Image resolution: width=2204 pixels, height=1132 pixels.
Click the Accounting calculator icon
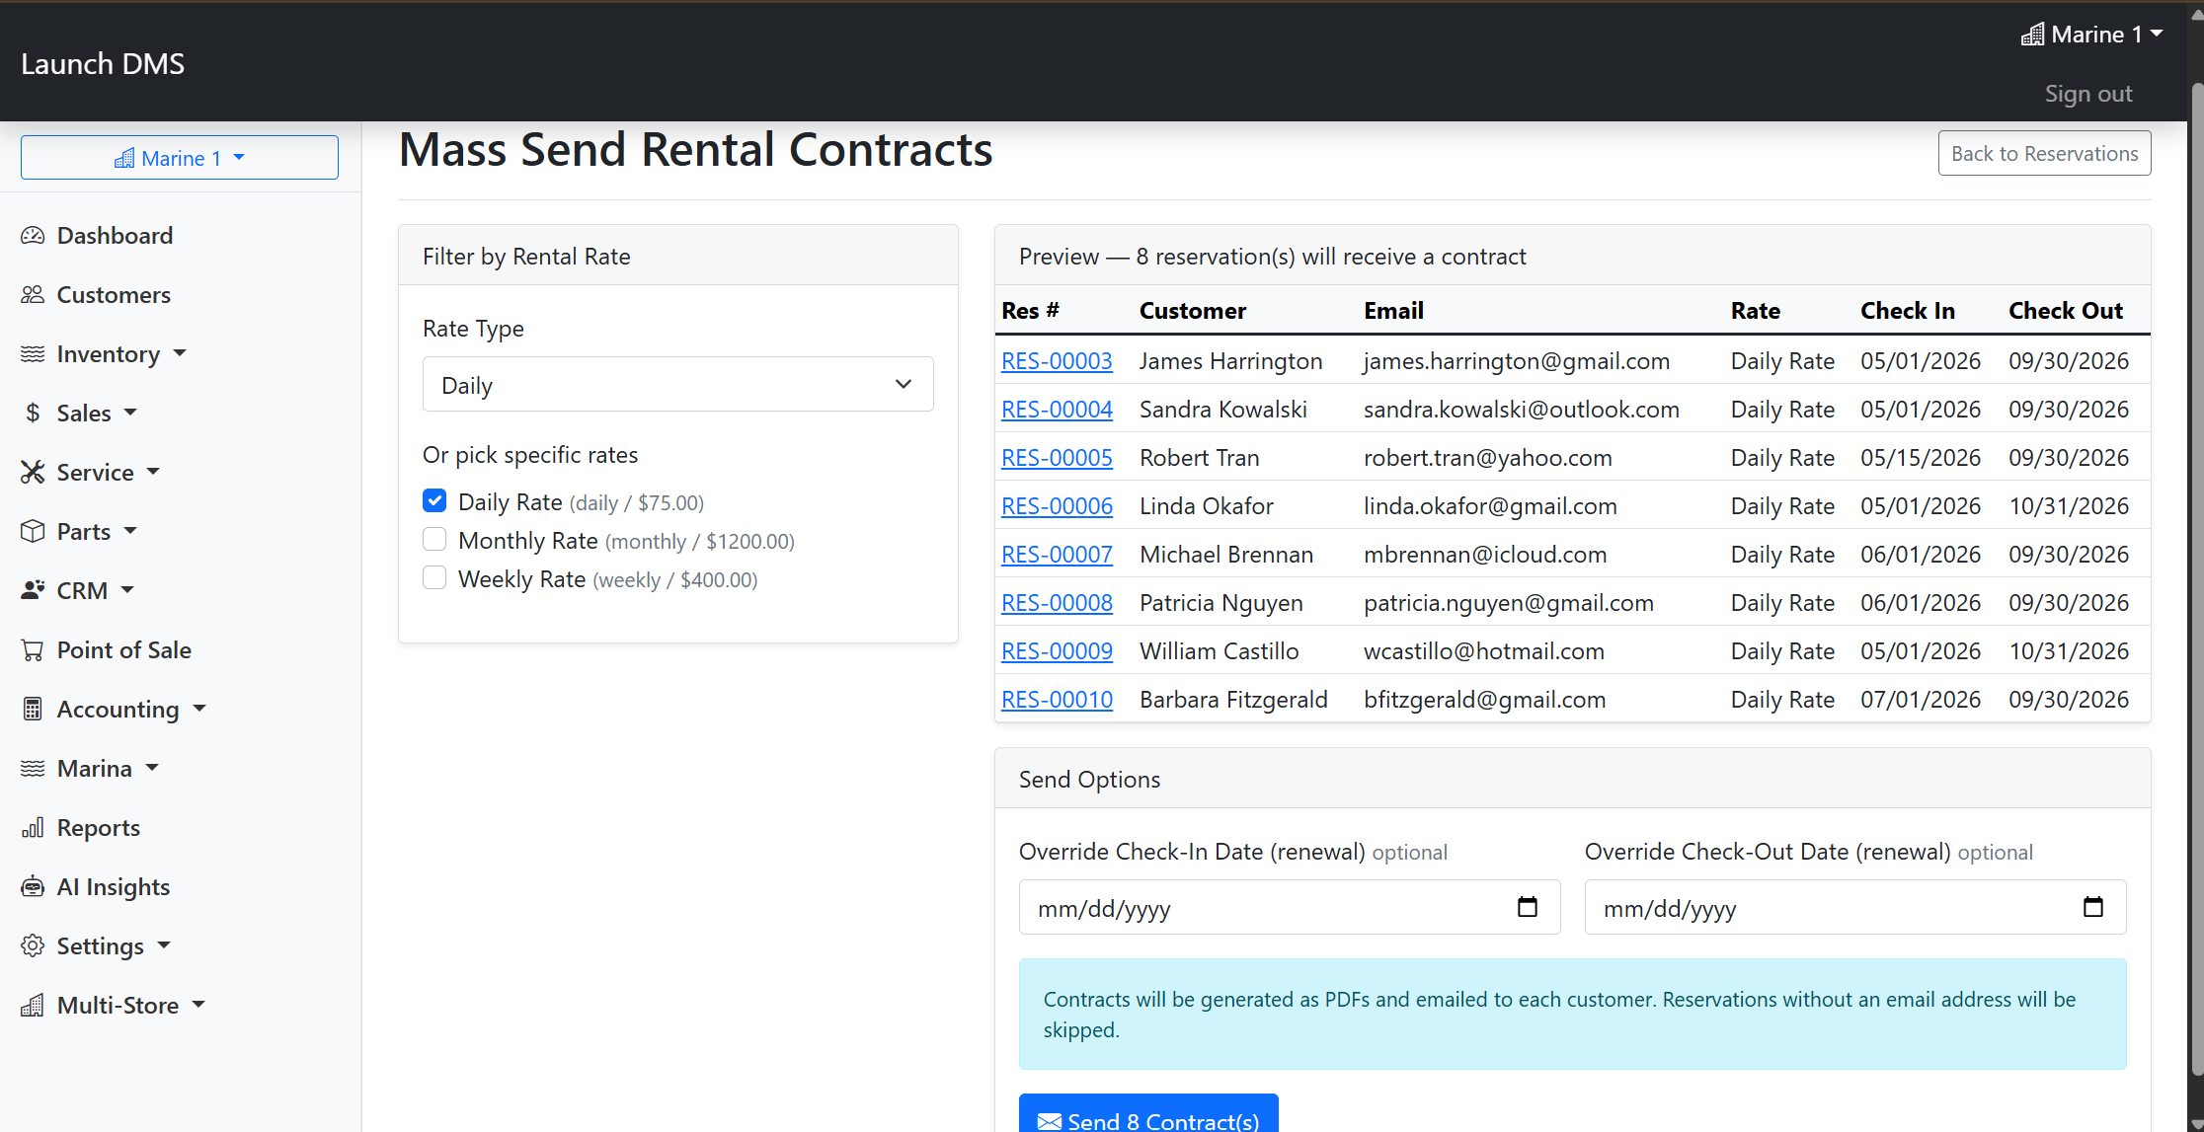coord(33,710)
